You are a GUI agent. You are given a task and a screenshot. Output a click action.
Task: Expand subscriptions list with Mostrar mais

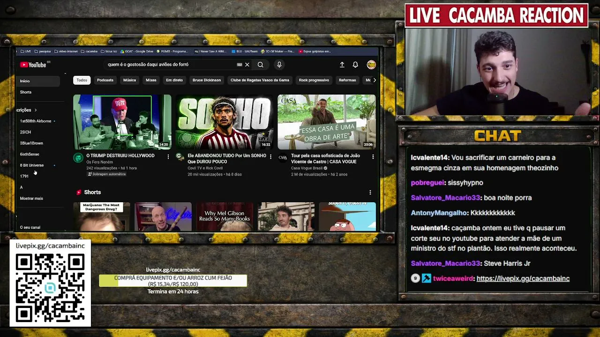click(31, 198)
